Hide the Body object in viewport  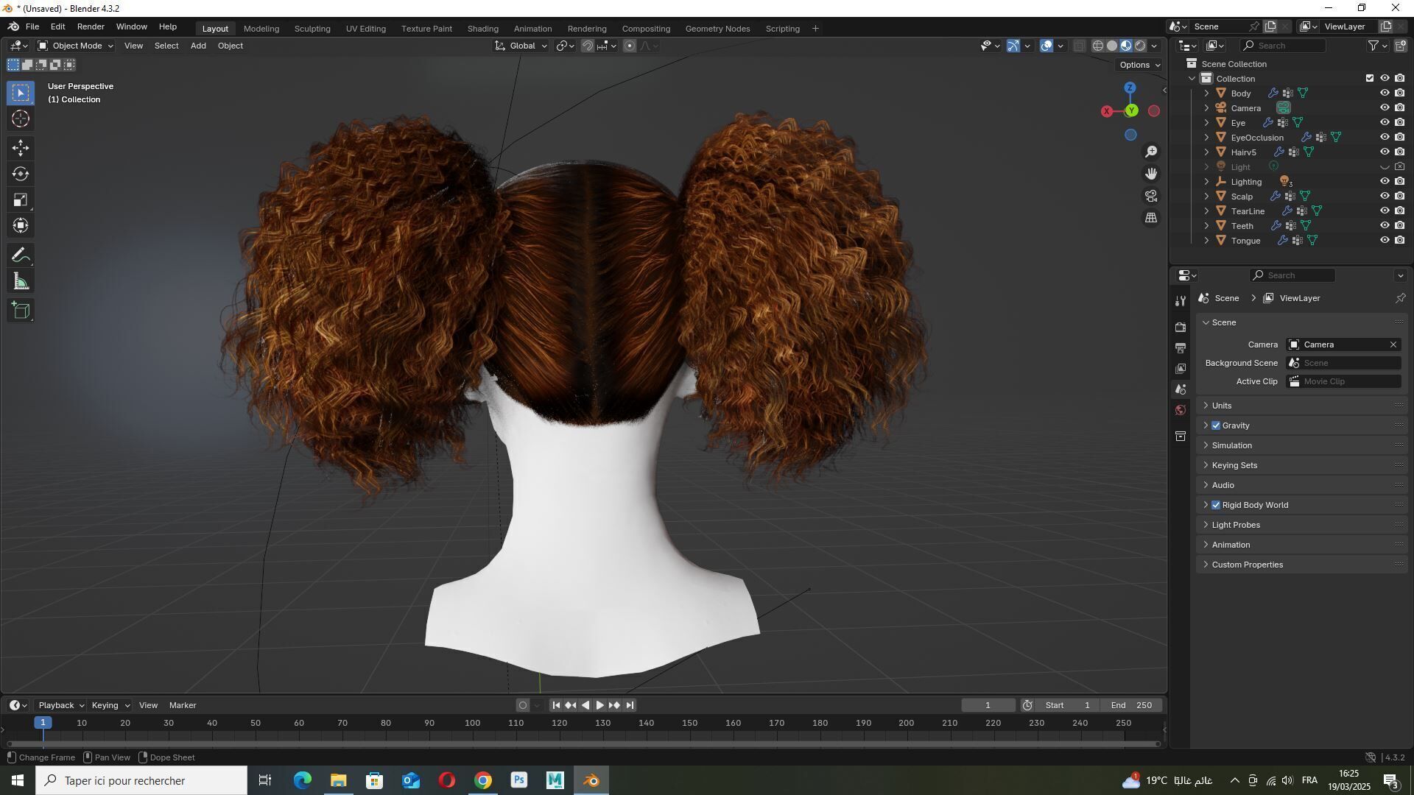[1385, 93]
